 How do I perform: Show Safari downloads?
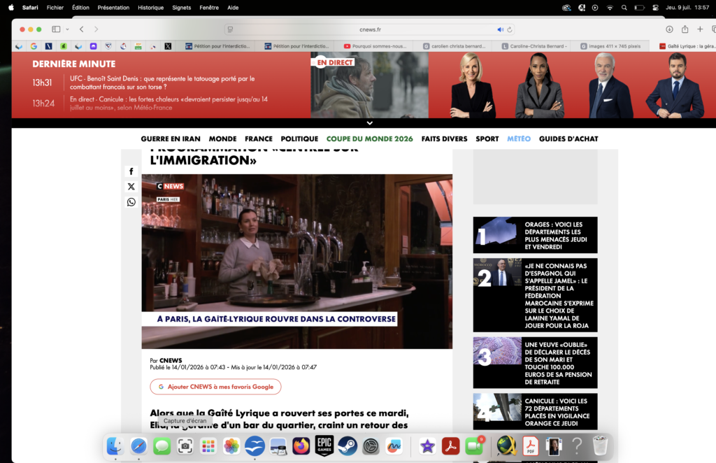(669, 29)
